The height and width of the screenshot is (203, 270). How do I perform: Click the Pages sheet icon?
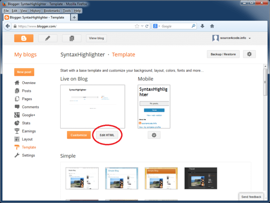point(17,99)
